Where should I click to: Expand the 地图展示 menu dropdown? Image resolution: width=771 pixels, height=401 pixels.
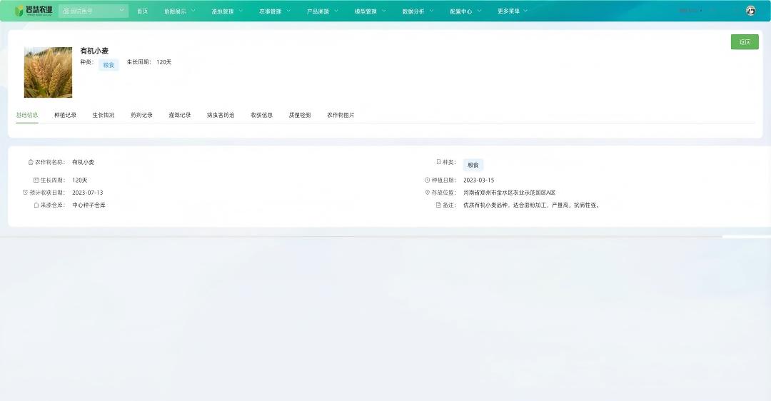pyautogui.click(x=178, y=11)
